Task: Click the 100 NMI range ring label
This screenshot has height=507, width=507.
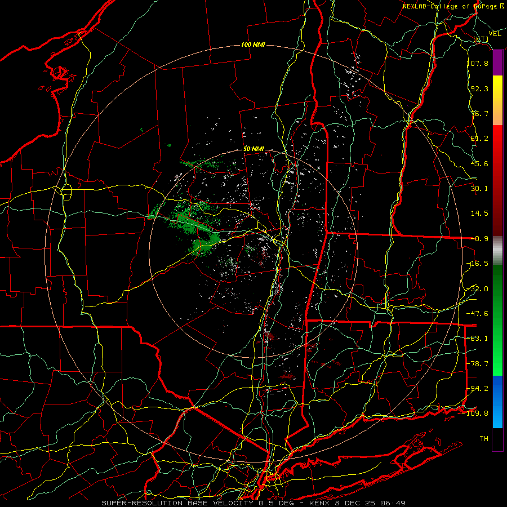Action: click(x=253, y=45)
